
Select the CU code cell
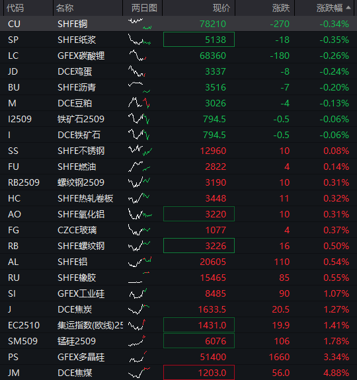point(14,24)
